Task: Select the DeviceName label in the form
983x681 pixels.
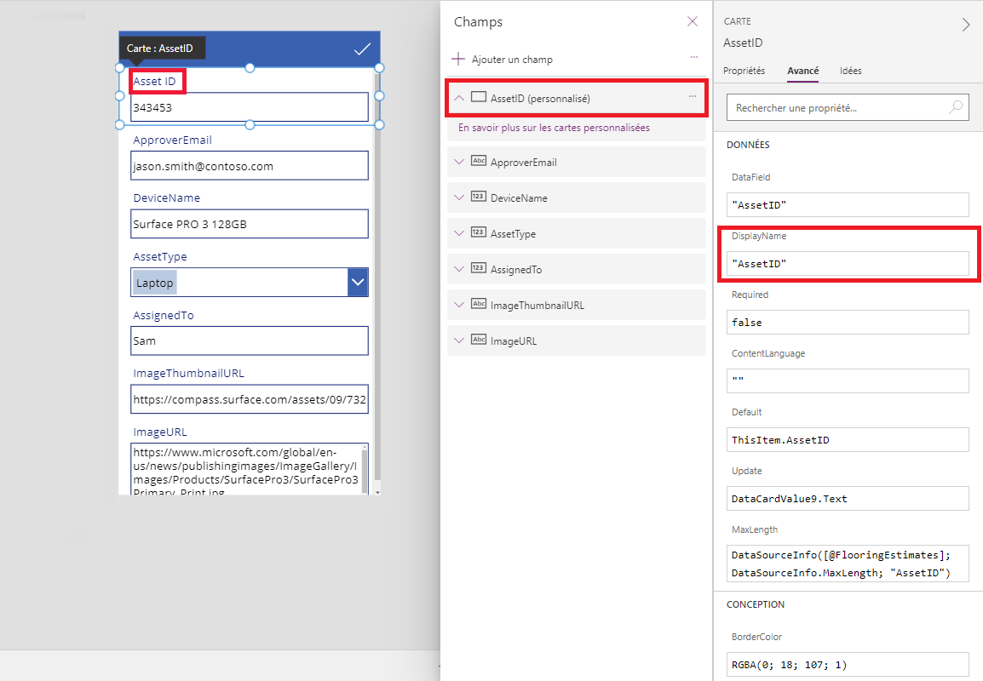Action: 167,198
